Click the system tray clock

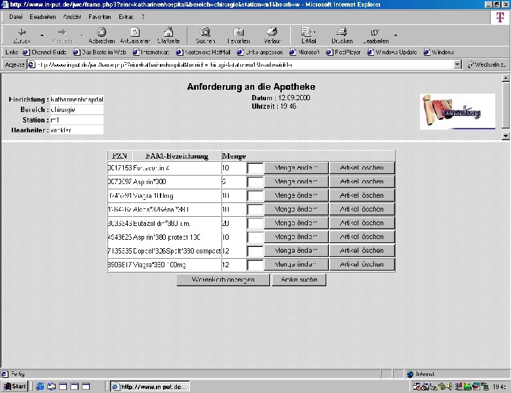click(x=499, y=387)
